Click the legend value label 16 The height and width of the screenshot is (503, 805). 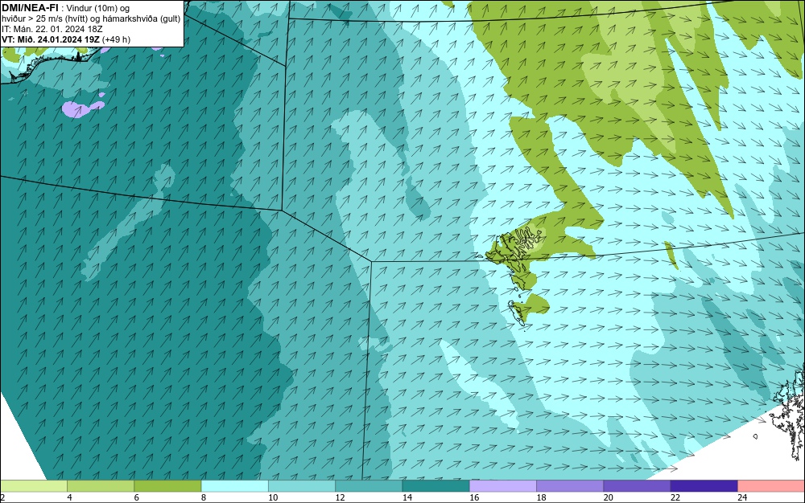pos(474,497)
